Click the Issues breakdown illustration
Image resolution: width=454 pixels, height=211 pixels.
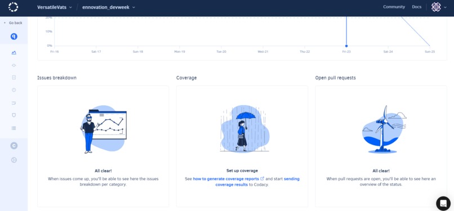point(104,129)
